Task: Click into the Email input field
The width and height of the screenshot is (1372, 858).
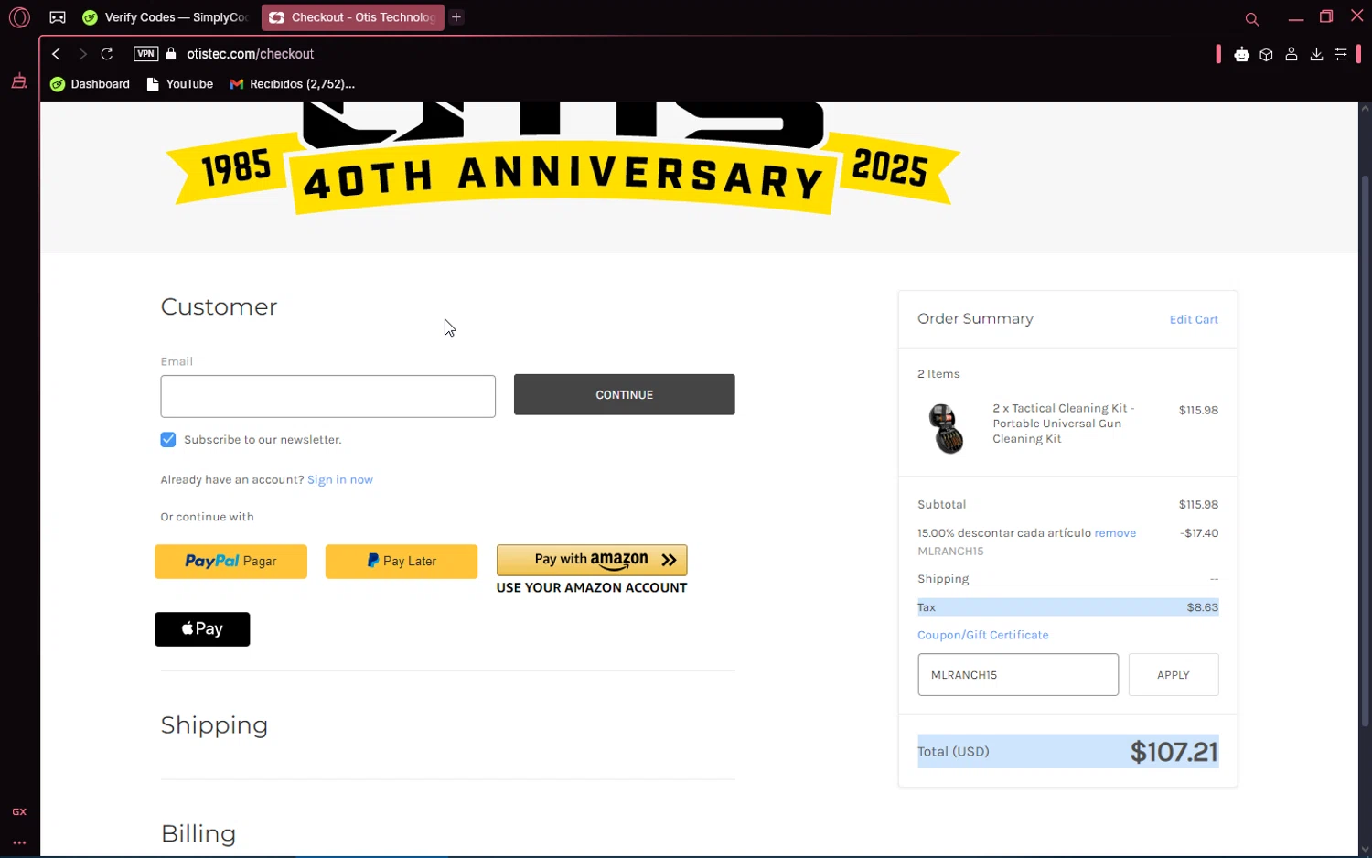Action: (x=328, y=396)
